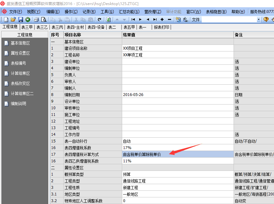Click the 选 button for 负责人
Image resolution: width=274 pixels, height=204 pixels.
pos(237,75)
